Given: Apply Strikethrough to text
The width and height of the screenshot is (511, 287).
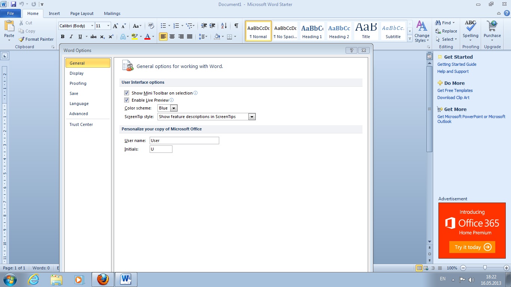Looking at the screenshot, I should click(94, 37).
